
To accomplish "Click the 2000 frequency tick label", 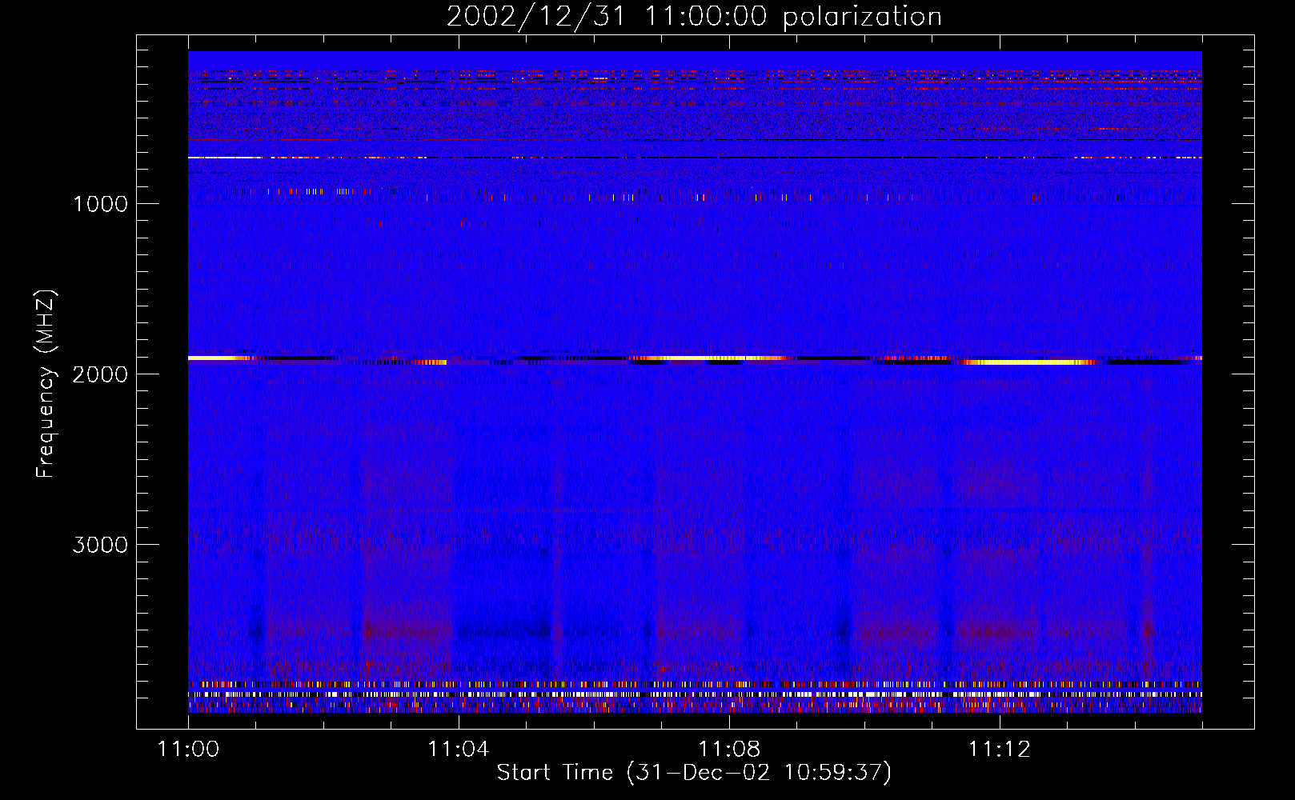I will (100, 374).
